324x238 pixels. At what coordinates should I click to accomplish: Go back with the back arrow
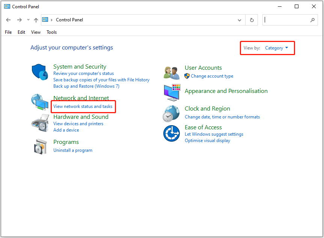[x=8, y=20]
